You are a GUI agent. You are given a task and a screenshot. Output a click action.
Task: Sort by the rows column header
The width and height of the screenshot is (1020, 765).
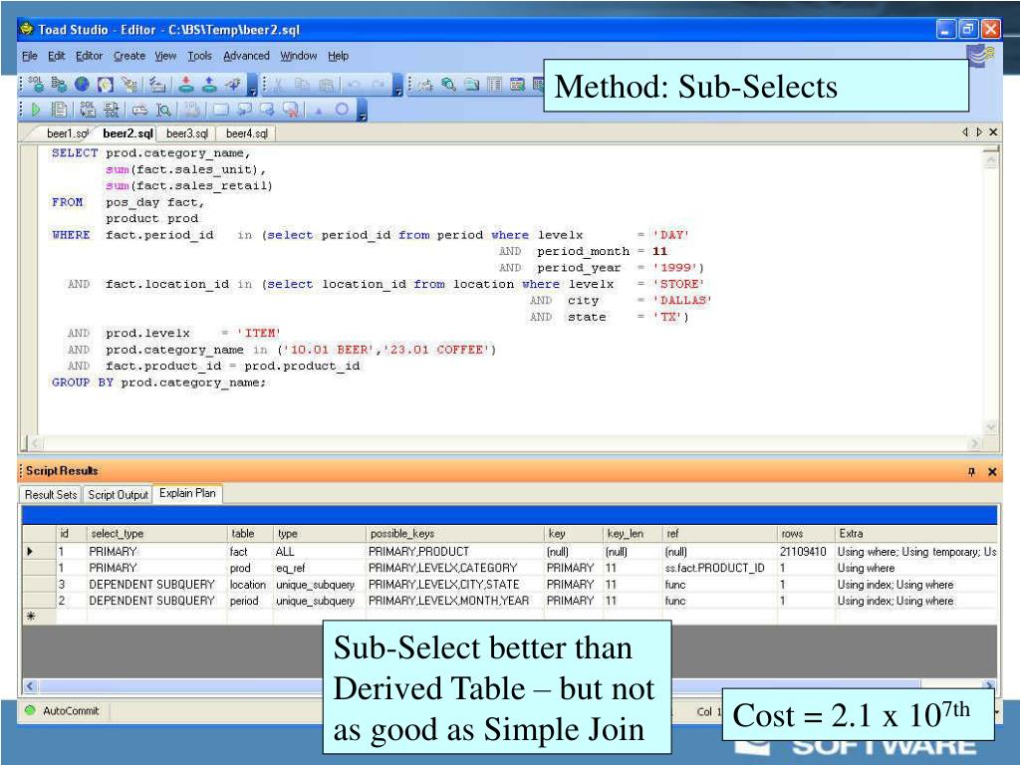[805, 534]
